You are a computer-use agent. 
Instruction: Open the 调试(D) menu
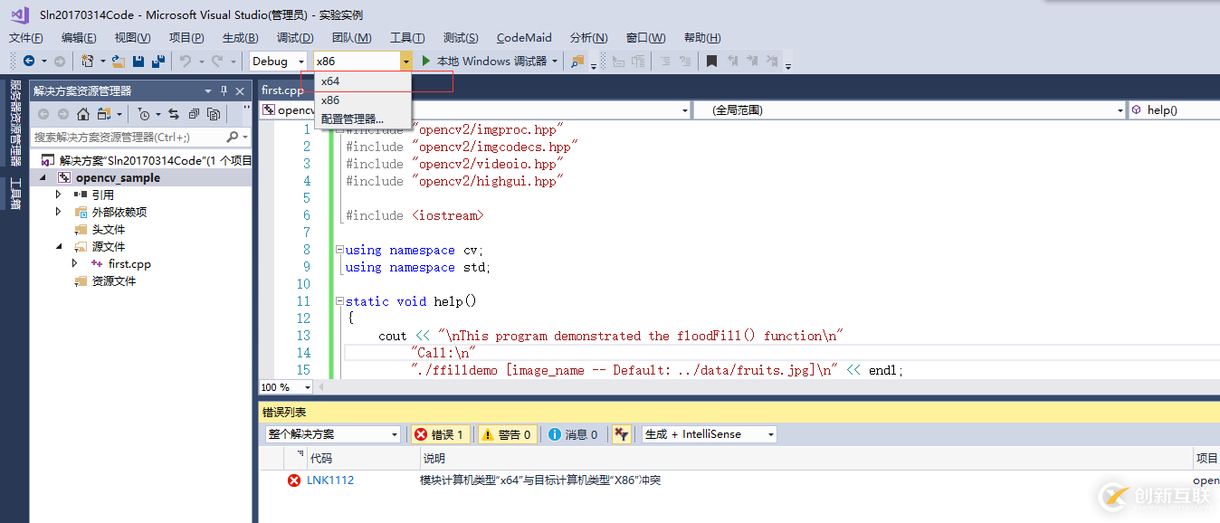[295, 37]
